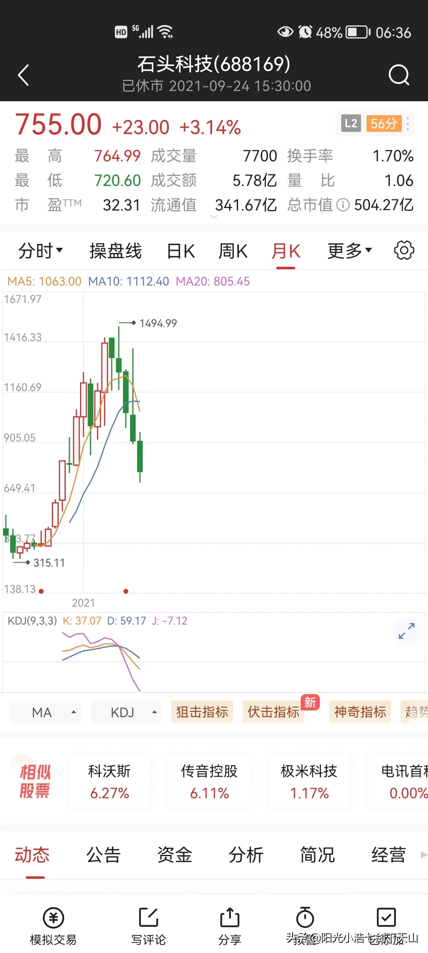Tap the 石头科技(688169) title
Viewport: 428px width, 953px height.
click(214, 64)
